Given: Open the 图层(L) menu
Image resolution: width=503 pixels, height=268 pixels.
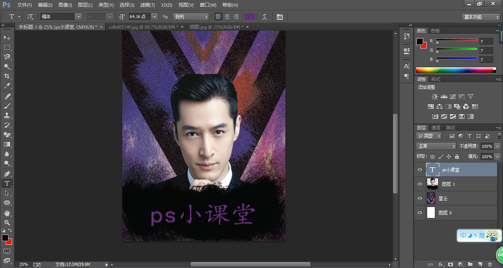Looking at the screenshot, I should coord(85,5).
